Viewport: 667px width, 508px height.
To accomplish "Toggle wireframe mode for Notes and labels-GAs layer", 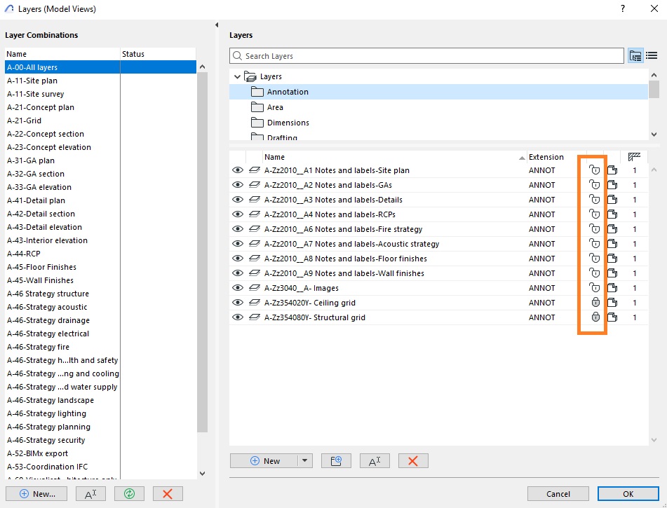I will [255, 185].
